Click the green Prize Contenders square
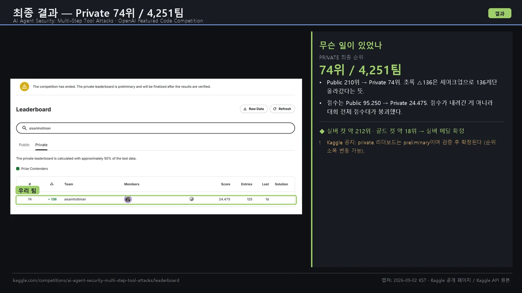Screen dimensions: 522x293 pos(18,169)
